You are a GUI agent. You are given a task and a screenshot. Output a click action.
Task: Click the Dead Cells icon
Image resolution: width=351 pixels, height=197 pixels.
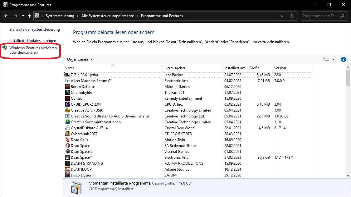[x=68, y=140]
